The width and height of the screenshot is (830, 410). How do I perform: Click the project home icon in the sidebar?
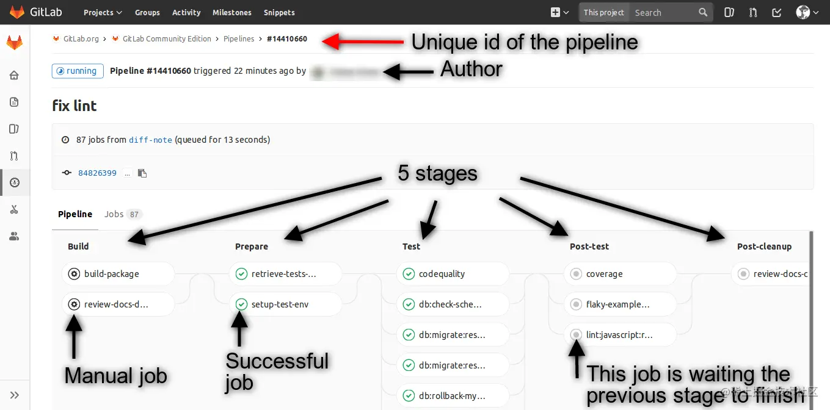click(15, 75)
